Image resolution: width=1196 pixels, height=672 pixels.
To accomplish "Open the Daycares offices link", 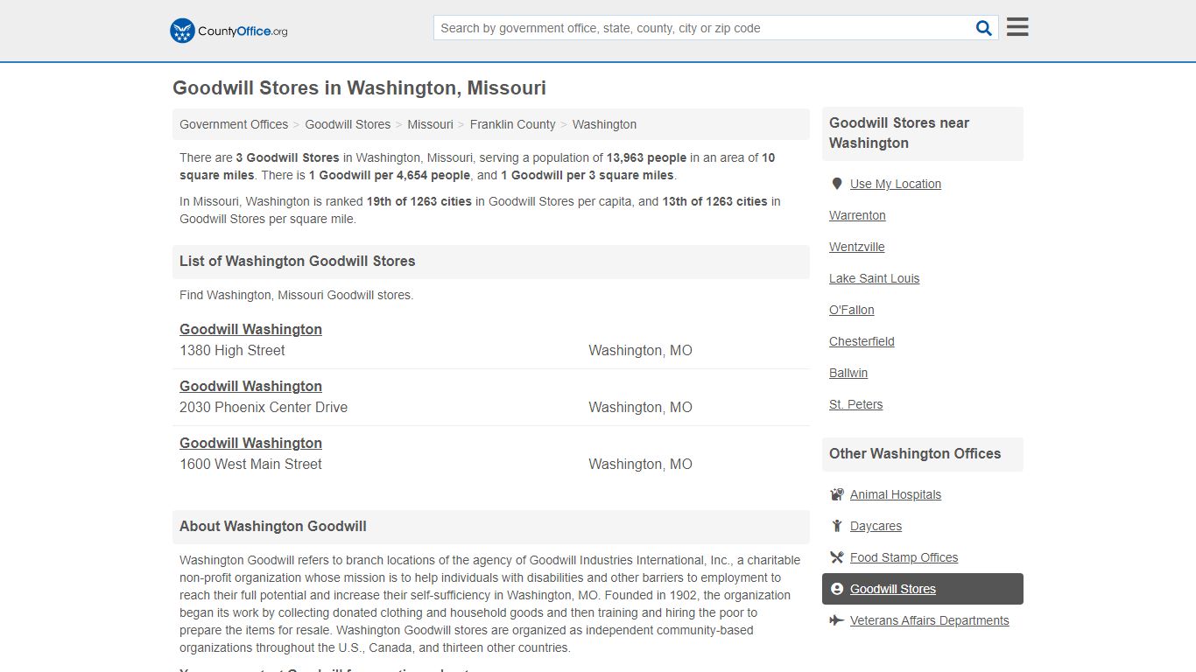I will point(876,526).
